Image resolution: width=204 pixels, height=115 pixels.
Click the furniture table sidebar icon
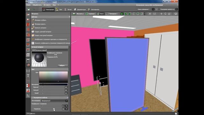click(28, 60)
